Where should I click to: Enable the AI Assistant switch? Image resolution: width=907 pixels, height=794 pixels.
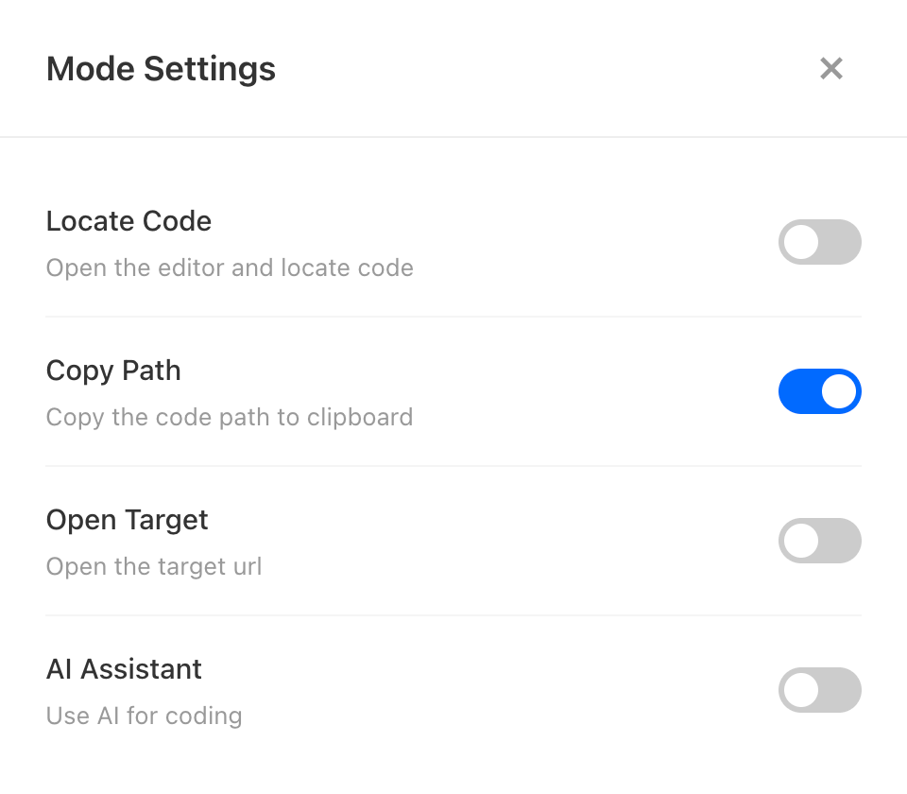coord(819,690)
